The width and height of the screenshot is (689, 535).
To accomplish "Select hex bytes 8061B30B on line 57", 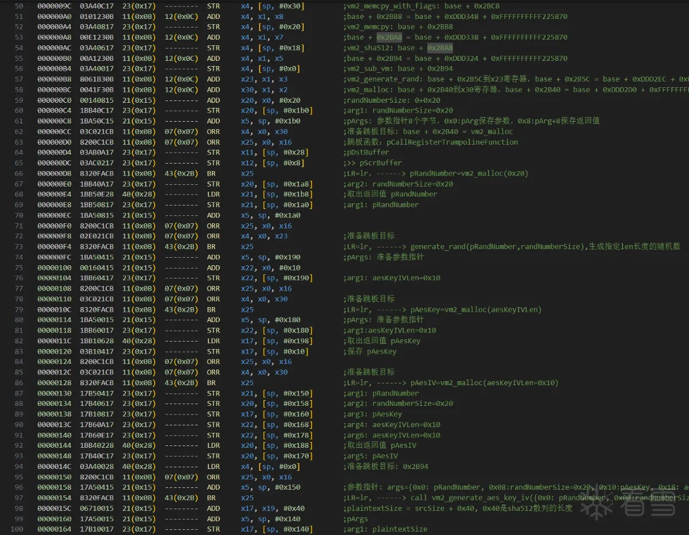I will pyautogui.click(x=96, y=79).
